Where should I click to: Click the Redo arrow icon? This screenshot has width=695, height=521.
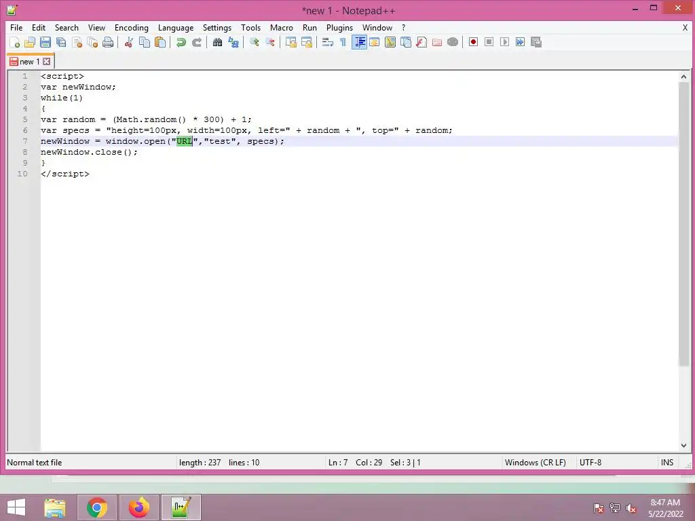pyautogui.click(x=197, y=42)
